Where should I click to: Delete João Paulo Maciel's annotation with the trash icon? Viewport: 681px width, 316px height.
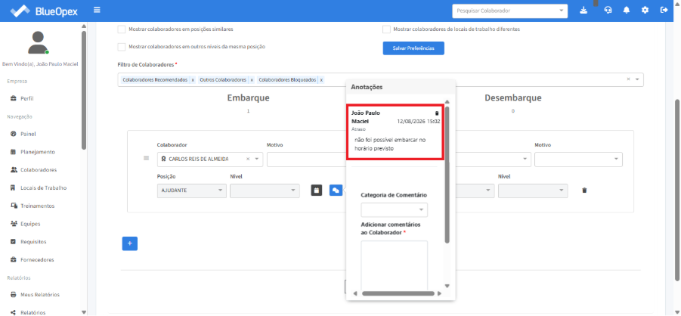437,113
